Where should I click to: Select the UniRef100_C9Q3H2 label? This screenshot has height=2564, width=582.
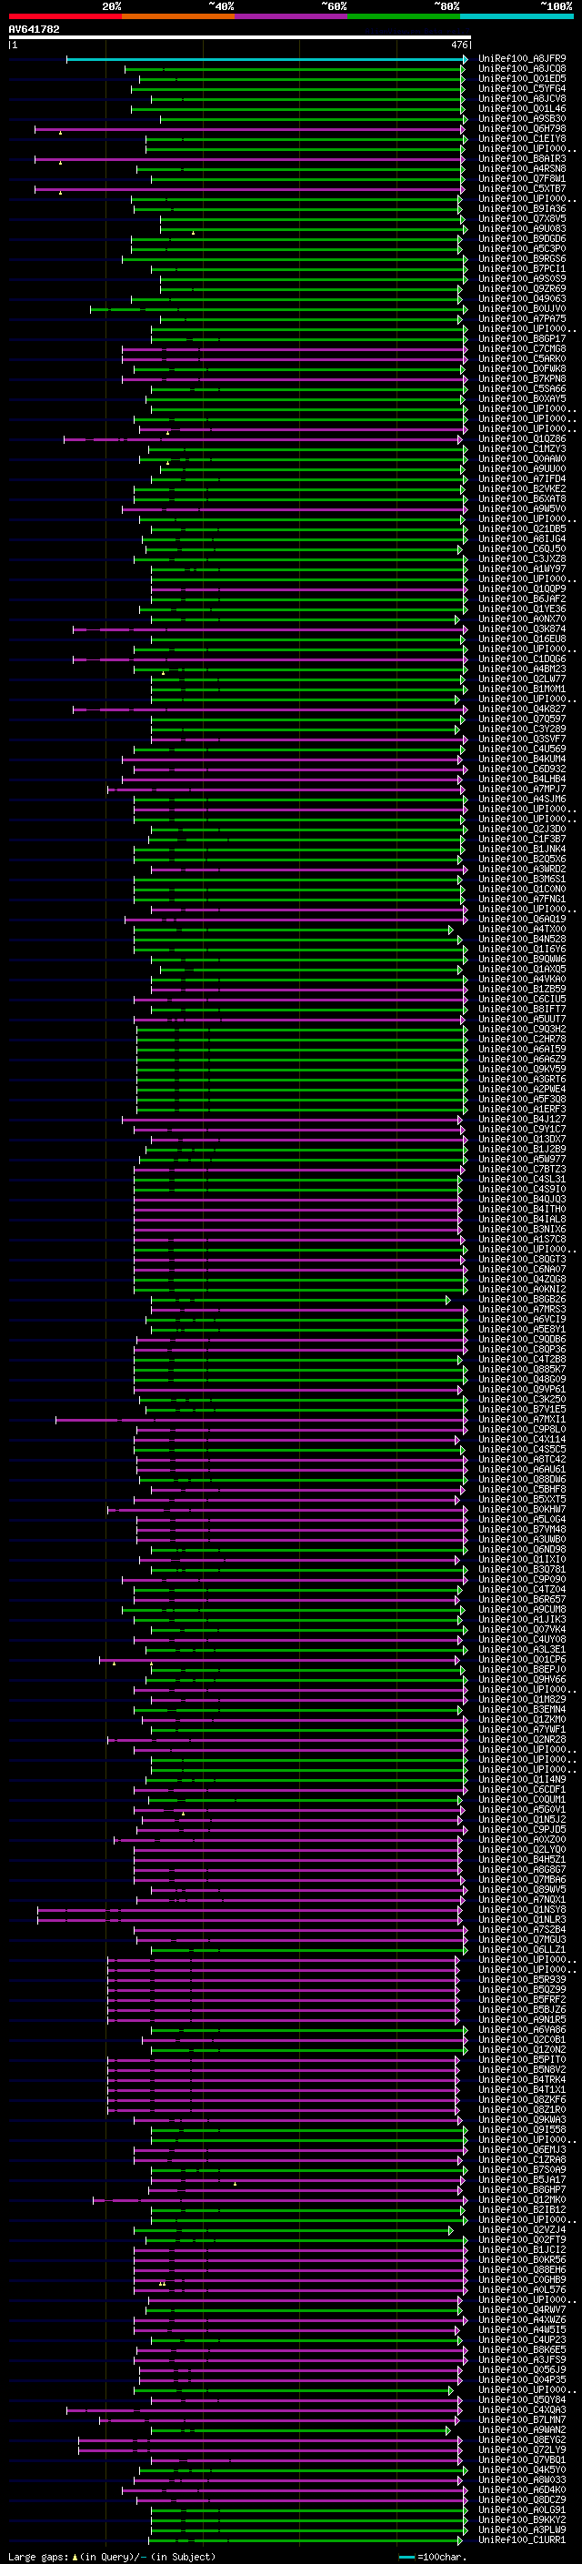point(522,1030)
